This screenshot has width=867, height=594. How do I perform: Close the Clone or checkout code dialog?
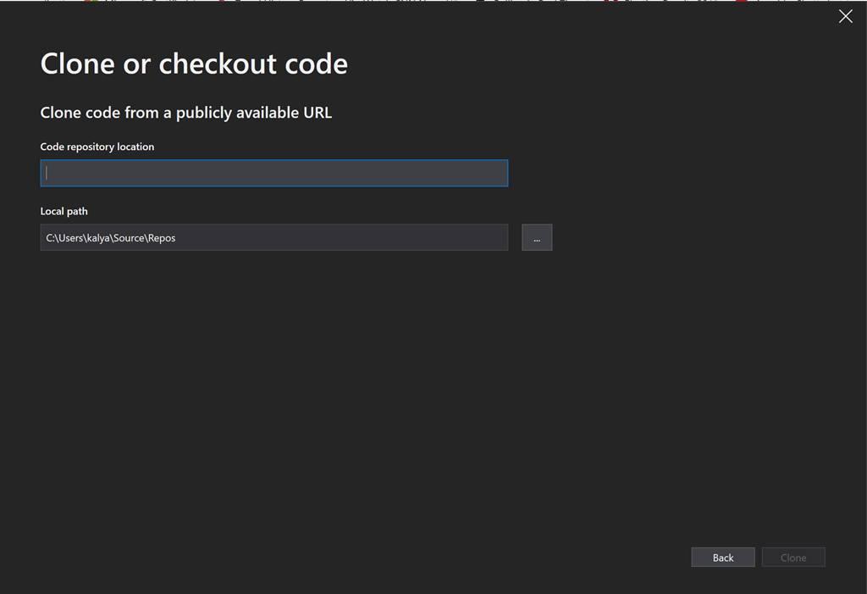(846, 16)
